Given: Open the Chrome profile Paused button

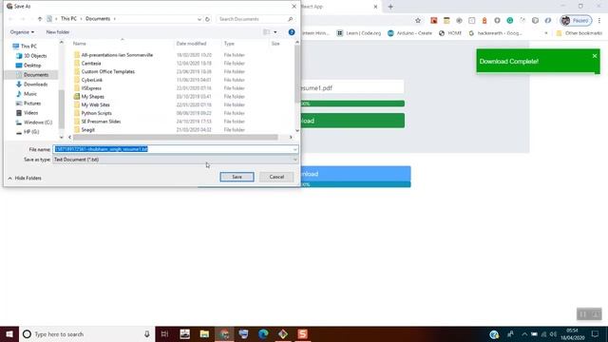Looking at the screenshot, I should point(576,21).
